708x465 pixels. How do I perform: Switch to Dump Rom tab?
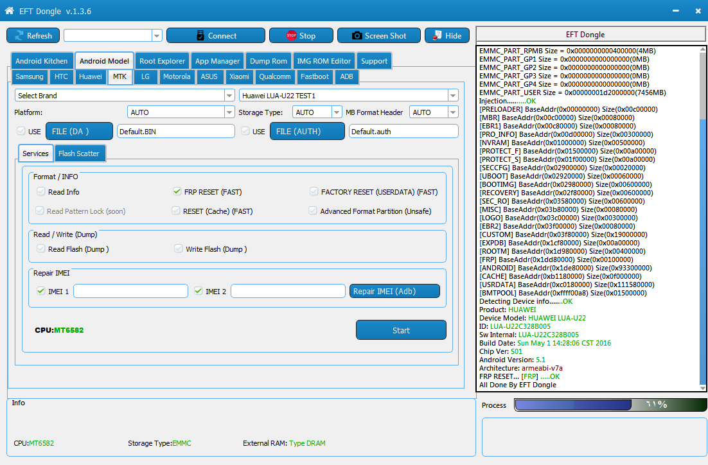tap(268, 61)
